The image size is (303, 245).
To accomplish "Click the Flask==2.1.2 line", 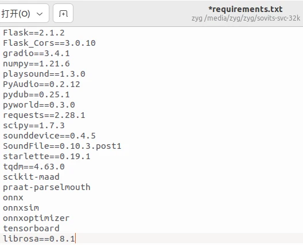I will (x=34, y=33).
